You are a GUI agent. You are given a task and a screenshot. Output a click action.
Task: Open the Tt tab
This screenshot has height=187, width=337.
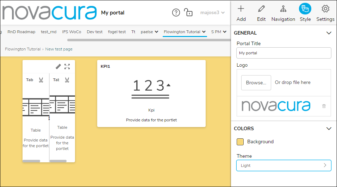pos(133,32)
